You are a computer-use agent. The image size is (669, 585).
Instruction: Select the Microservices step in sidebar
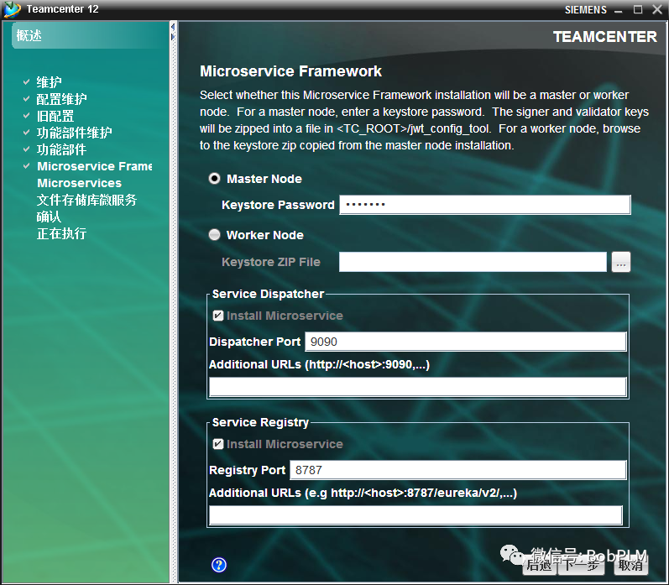click(80, 183)
